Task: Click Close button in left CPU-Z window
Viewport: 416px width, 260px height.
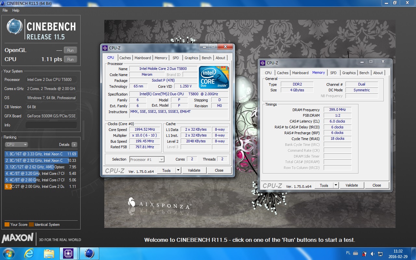Action: pos(219,170)
